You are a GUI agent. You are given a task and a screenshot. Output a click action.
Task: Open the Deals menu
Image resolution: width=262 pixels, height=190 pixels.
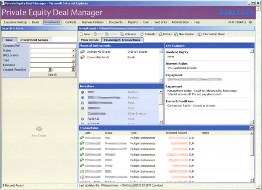click(35, 22)
